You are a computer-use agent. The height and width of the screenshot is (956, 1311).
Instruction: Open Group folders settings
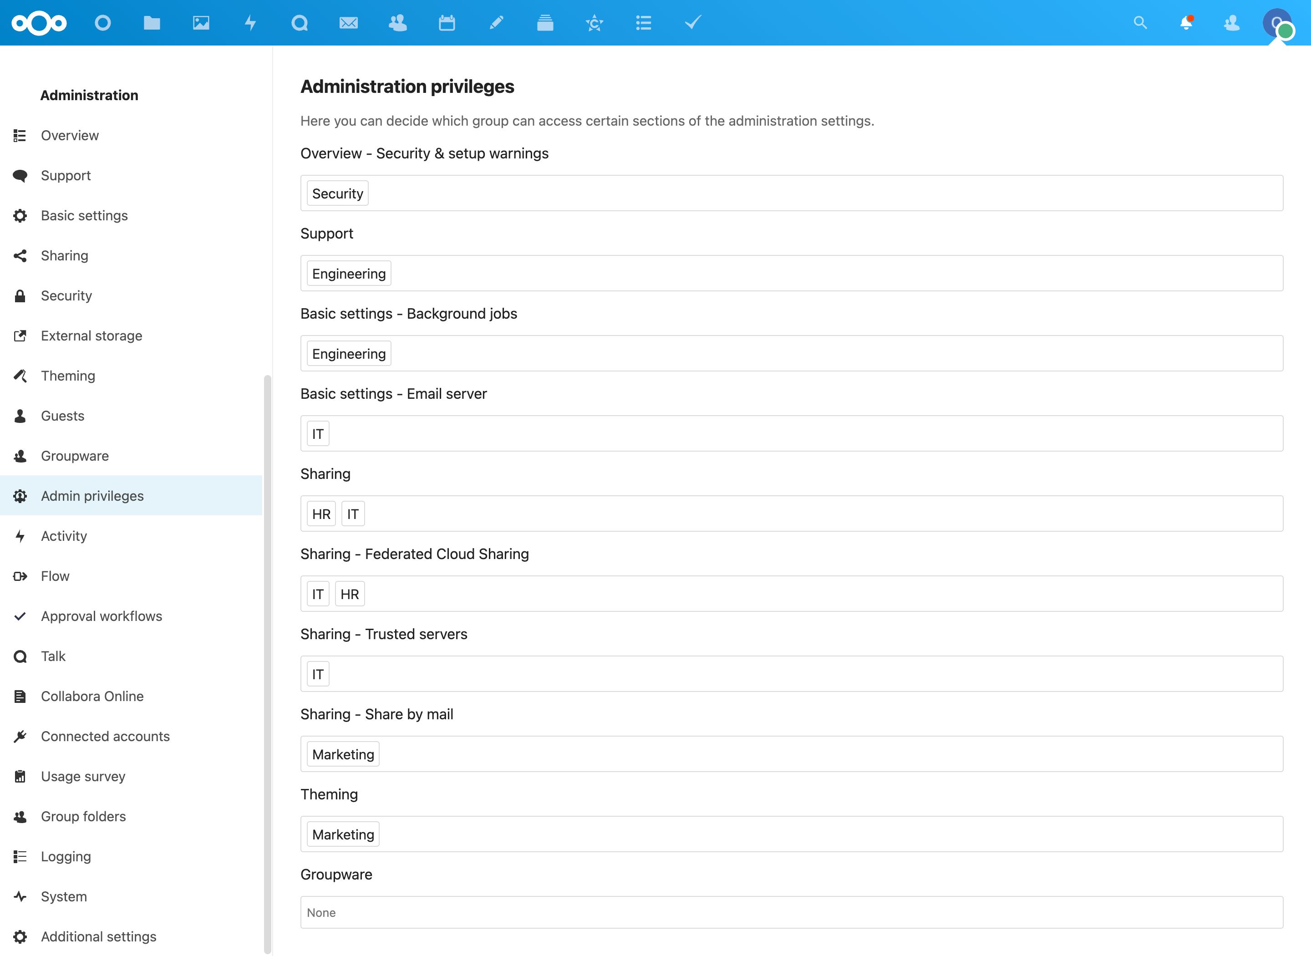tap(132, 817)
